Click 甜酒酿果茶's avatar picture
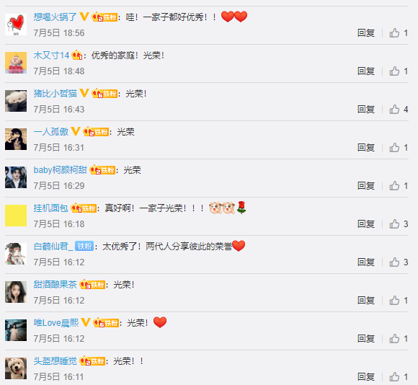Viewport: 418px width, 385px height. tap(16, 292)
